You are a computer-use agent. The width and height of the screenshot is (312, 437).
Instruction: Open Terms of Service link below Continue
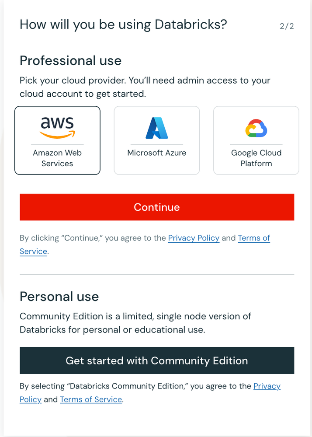(254, 238)
